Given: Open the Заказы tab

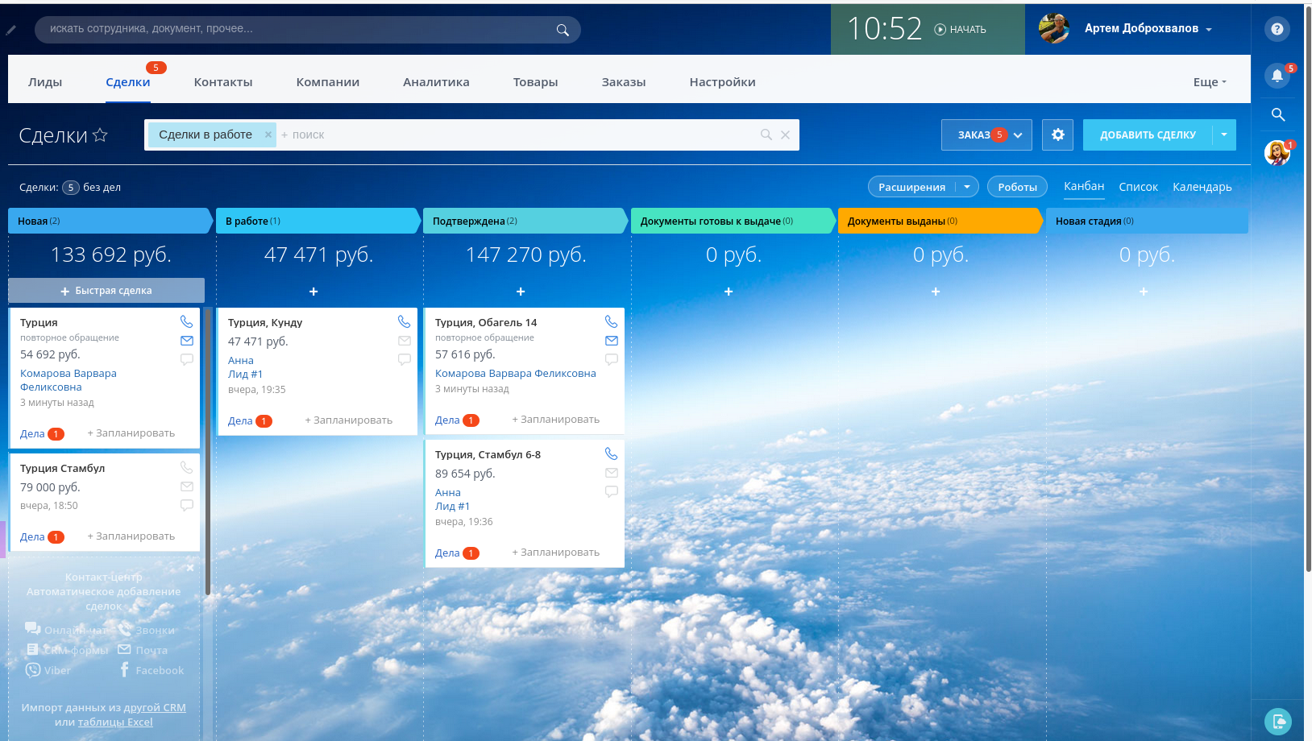Looking at the screenshot, I should pos(624,82).
